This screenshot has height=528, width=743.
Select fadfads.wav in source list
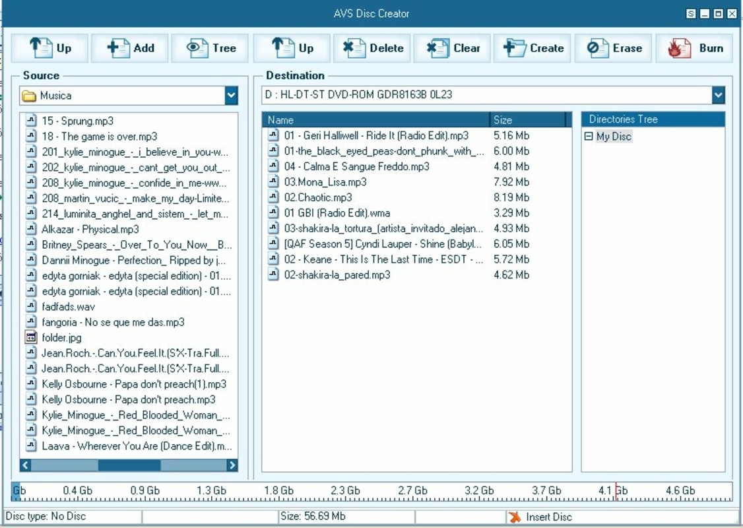point(68,307)
